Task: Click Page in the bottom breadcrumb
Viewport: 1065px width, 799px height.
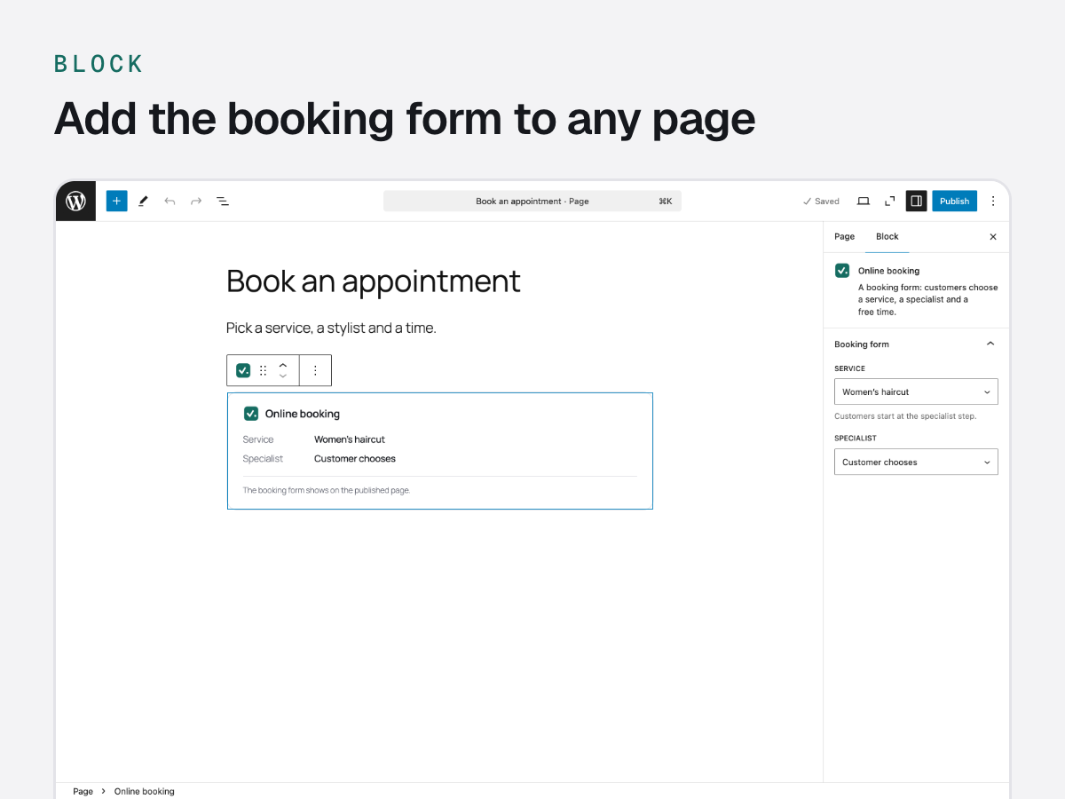Action: 83,792
